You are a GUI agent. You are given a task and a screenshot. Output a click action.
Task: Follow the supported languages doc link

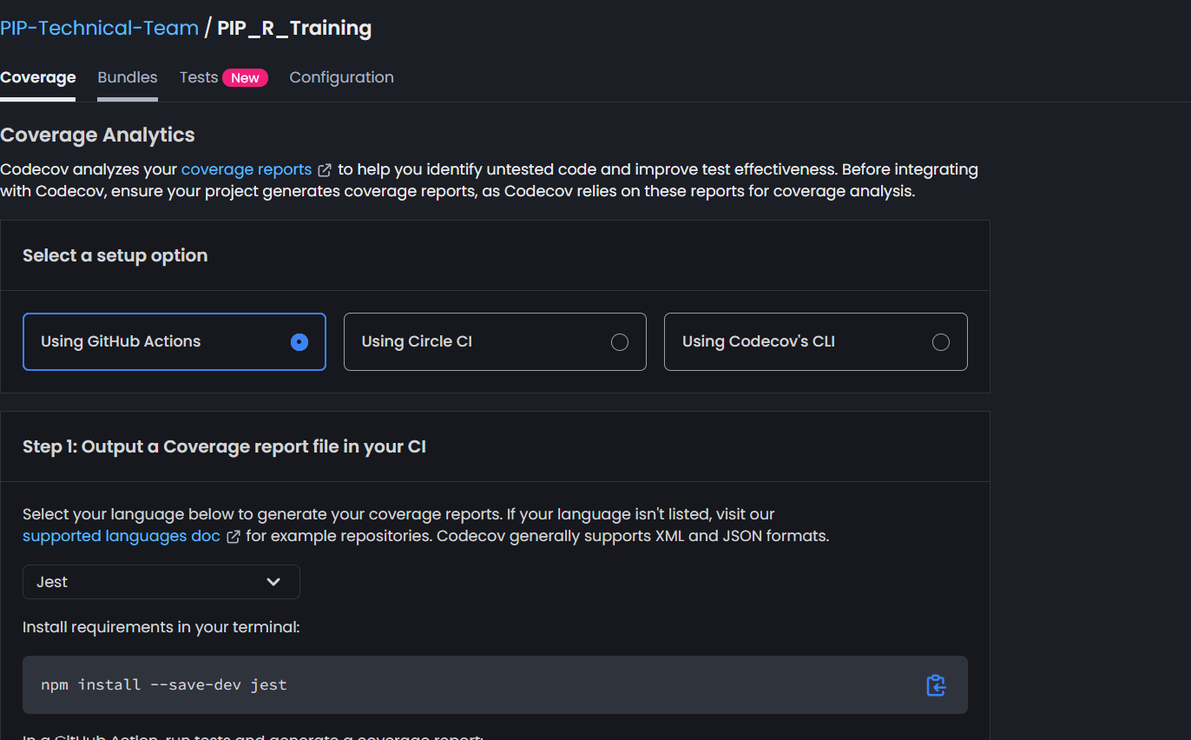122,536
